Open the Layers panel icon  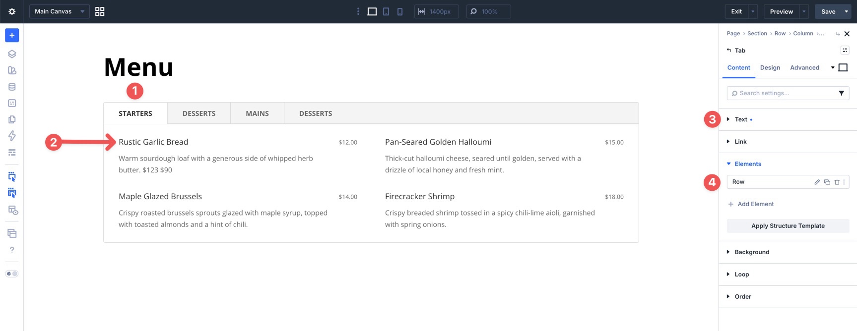(12, 54)
